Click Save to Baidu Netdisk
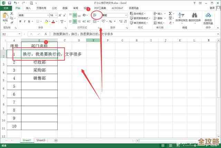Screen dimensions: 221x148 (x=208, y=19)
